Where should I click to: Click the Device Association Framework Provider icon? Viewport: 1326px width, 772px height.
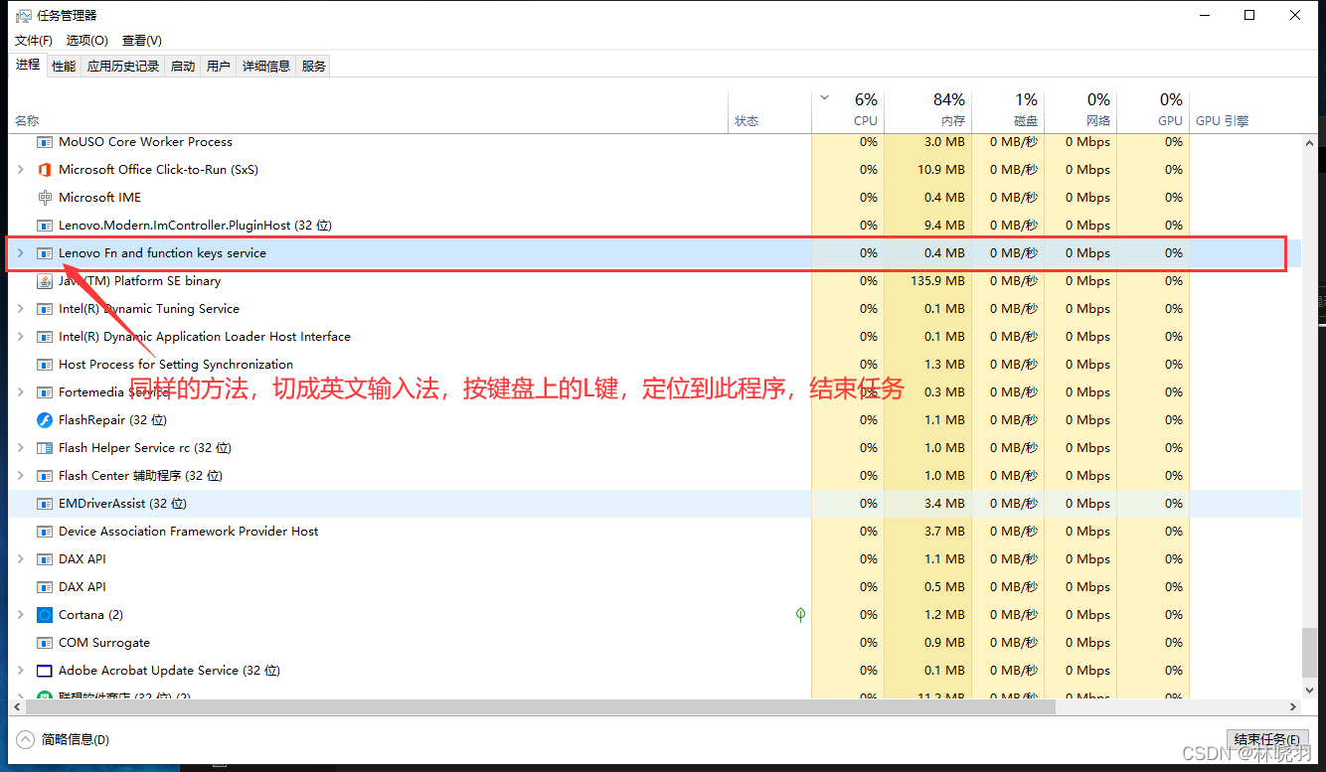pyautogui.click(x=44, y=532)
